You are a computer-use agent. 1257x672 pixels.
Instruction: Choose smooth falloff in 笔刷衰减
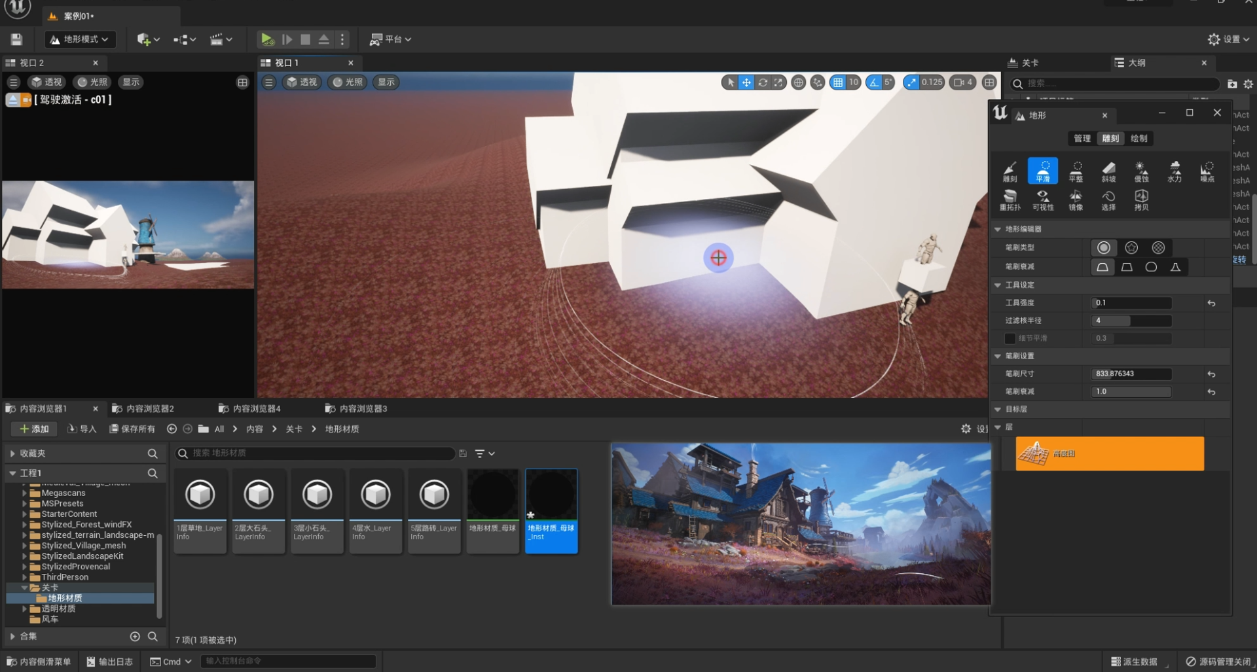1102,267
